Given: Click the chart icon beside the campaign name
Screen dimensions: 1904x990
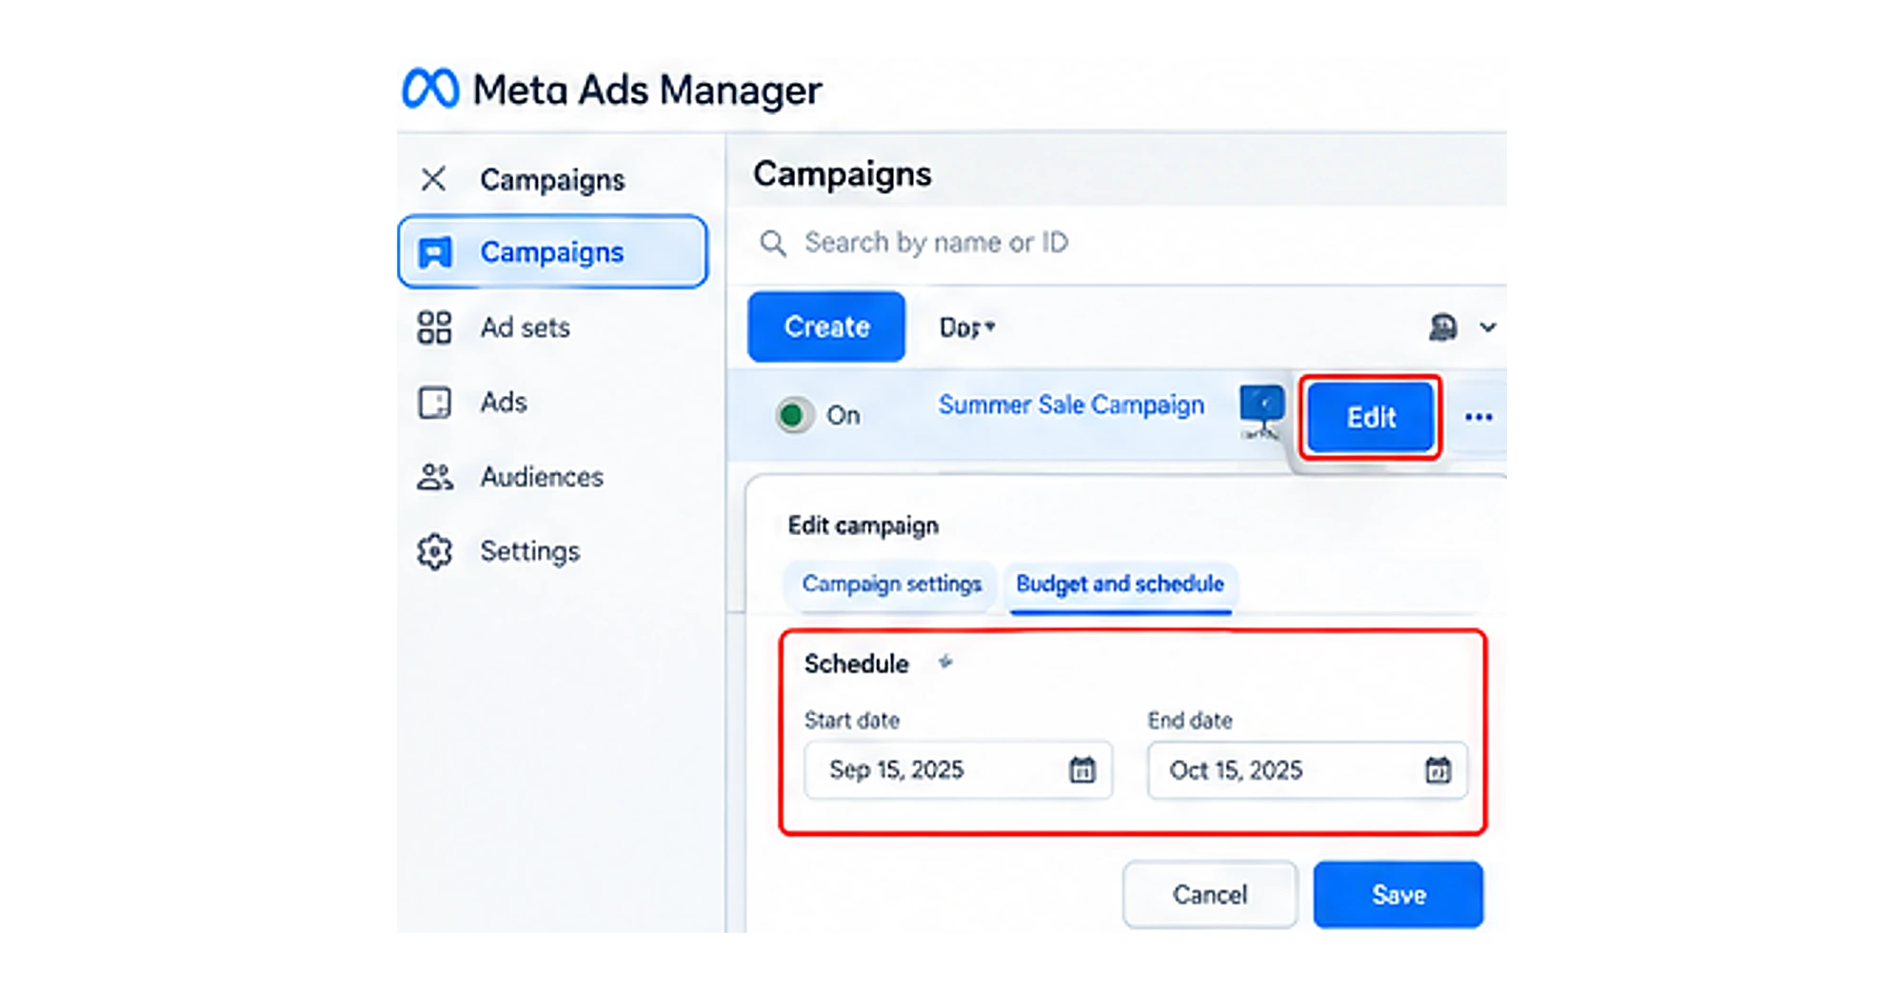Looking at the screenshot, I should click(x=1262, y=411).
